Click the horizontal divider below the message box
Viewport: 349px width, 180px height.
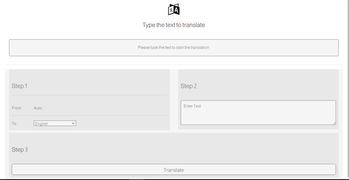pos(174,65)
